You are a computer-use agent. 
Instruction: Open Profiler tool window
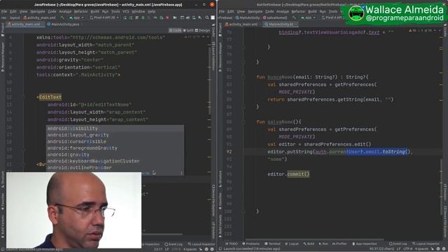pyautogui.click(x=339, y=244)
